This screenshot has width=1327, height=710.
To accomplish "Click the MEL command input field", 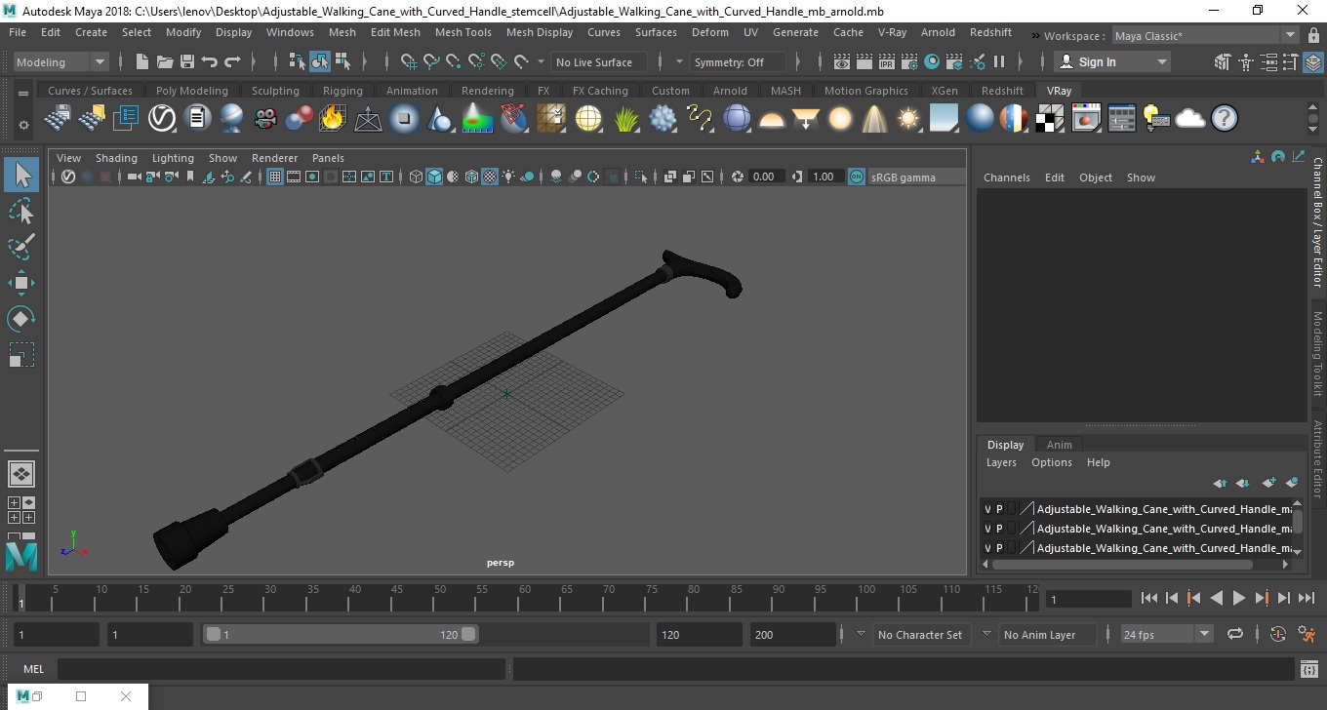I will [x=281, y=669].
